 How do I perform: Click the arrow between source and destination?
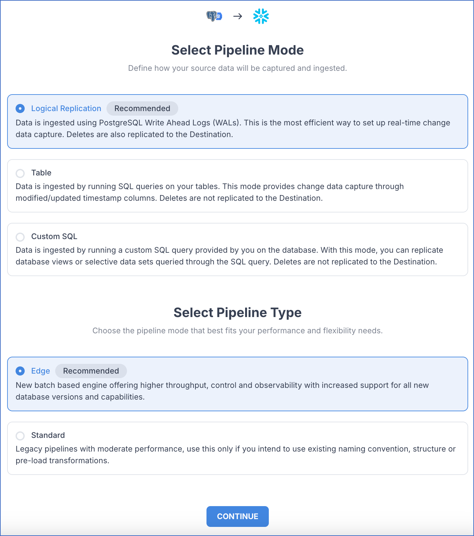click(238, 16)
